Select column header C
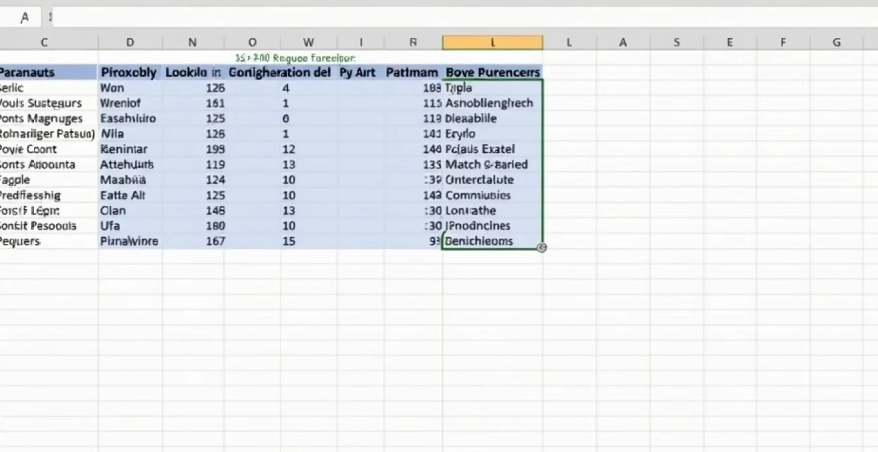 tap(44, 41)
